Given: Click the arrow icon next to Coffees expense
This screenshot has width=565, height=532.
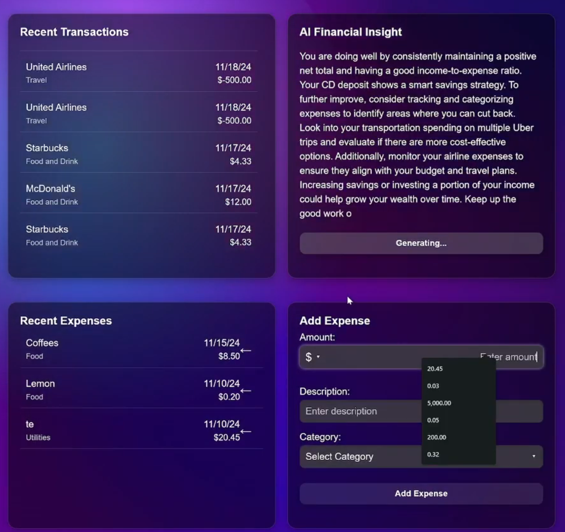Looking at the screenshot, I should point(245,350).
